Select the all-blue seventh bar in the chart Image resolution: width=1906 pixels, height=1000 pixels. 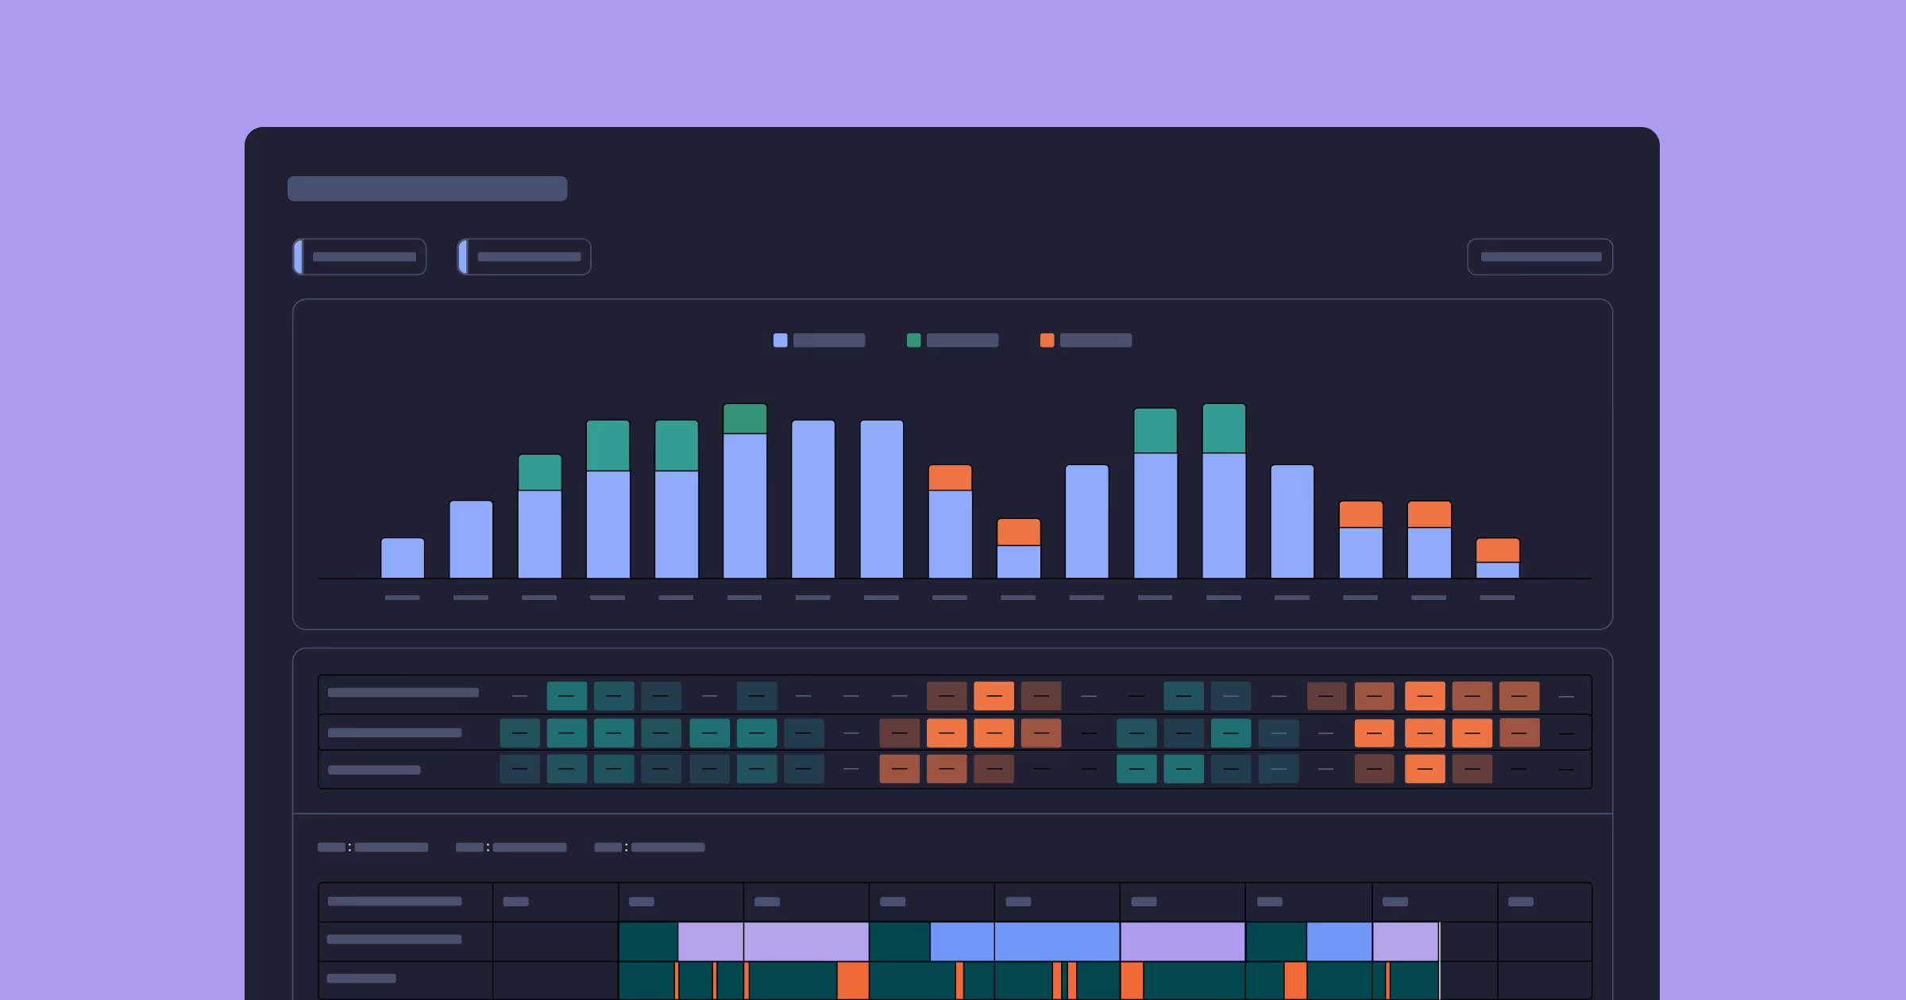click(813, 499)
